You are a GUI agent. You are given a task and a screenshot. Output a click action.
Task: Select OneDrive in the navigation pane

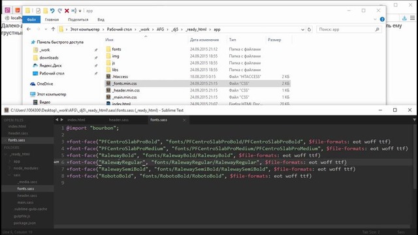click(x=45, y=84)
